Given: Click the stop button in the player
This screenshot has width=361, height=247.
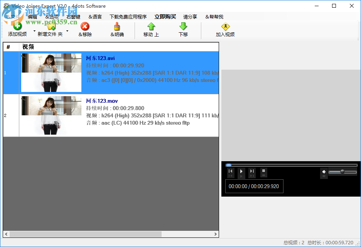Looking at the screenshot, I should point(264,171).
